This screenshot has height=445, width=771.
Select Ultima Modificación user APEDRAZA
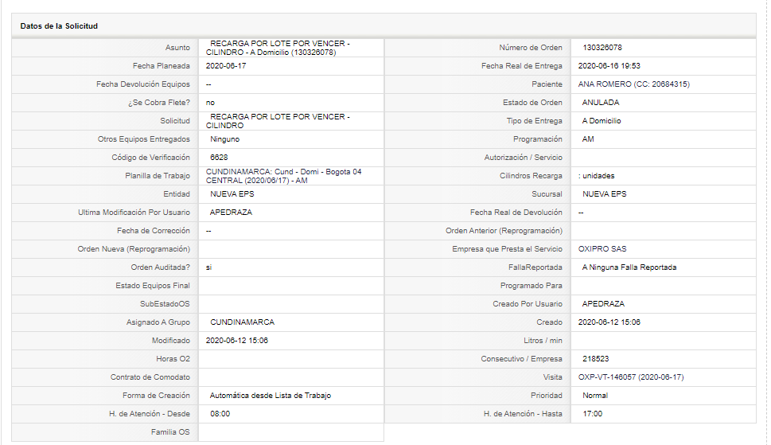231,213
